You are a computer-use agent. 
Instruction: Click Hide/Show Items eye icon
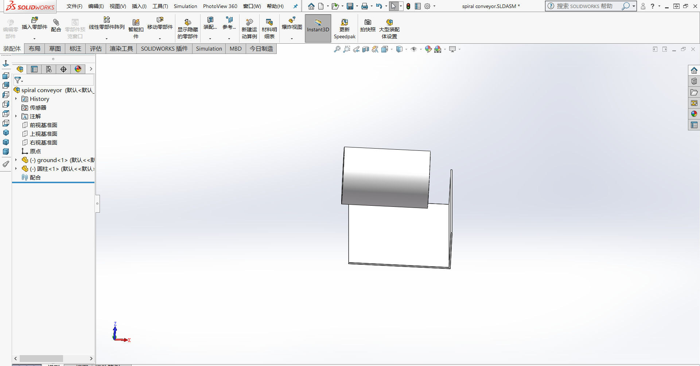point(414,49)
